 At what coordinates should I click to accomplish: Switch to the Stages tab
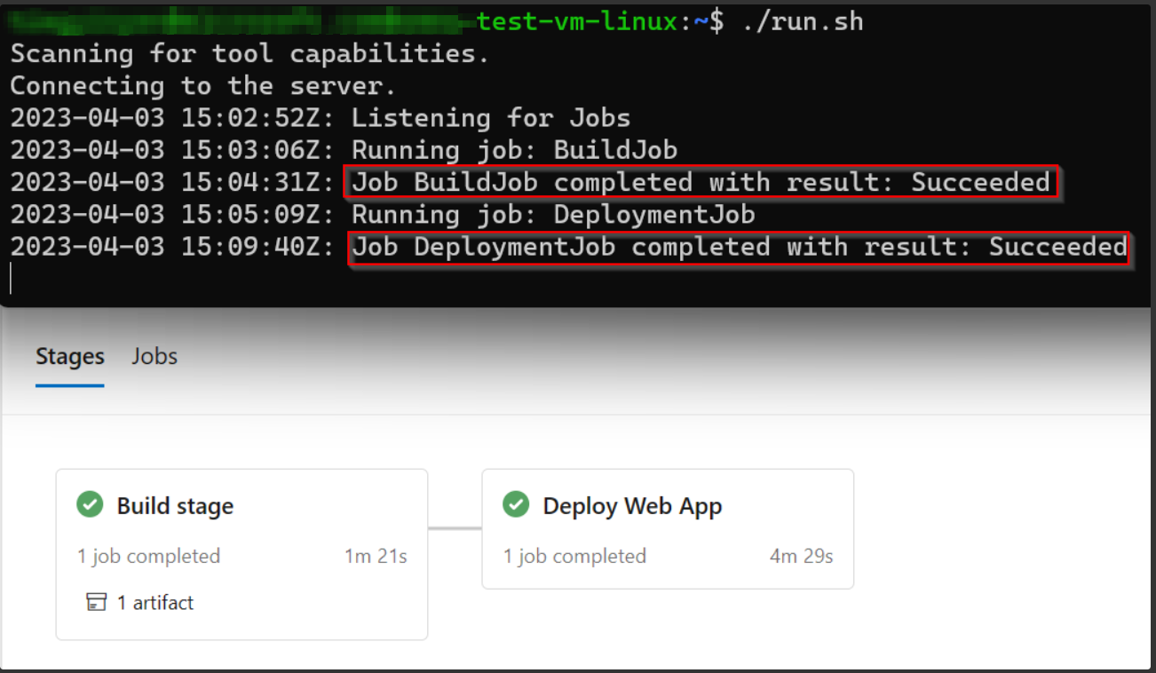point(70,357)
